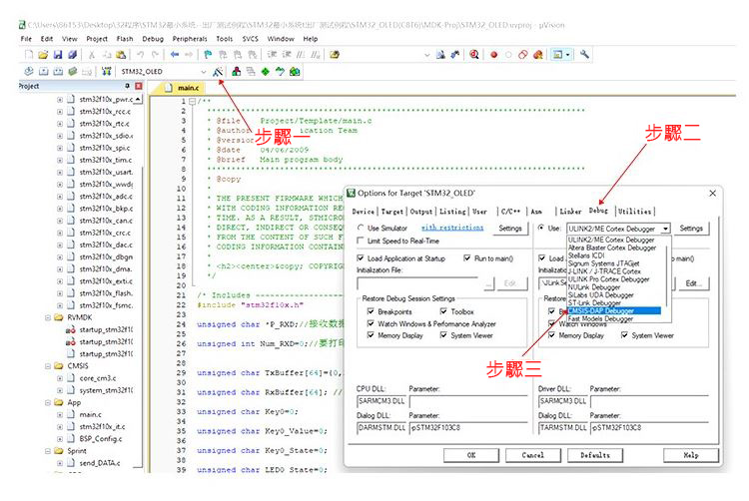Expand stm32f10x_rcc.c in project tree
This screenshot has height=501, width=749.
coord(60,113)
